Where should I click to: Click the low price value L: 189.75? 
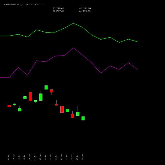click(85, 11)
